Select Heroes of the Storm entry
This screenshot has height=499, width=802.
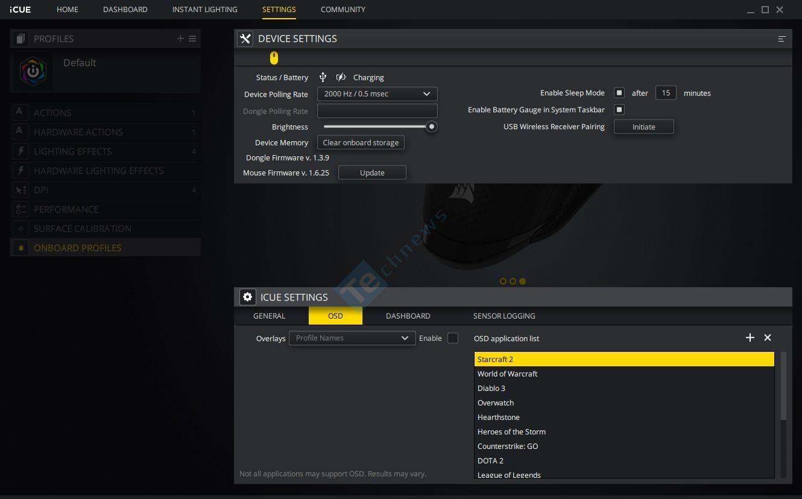tap(624, 431)
